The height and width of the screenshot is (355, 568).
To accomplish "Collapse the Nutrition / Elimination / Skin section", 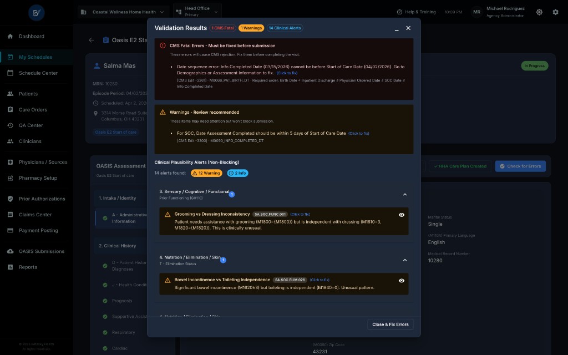I will pos(404,260).
